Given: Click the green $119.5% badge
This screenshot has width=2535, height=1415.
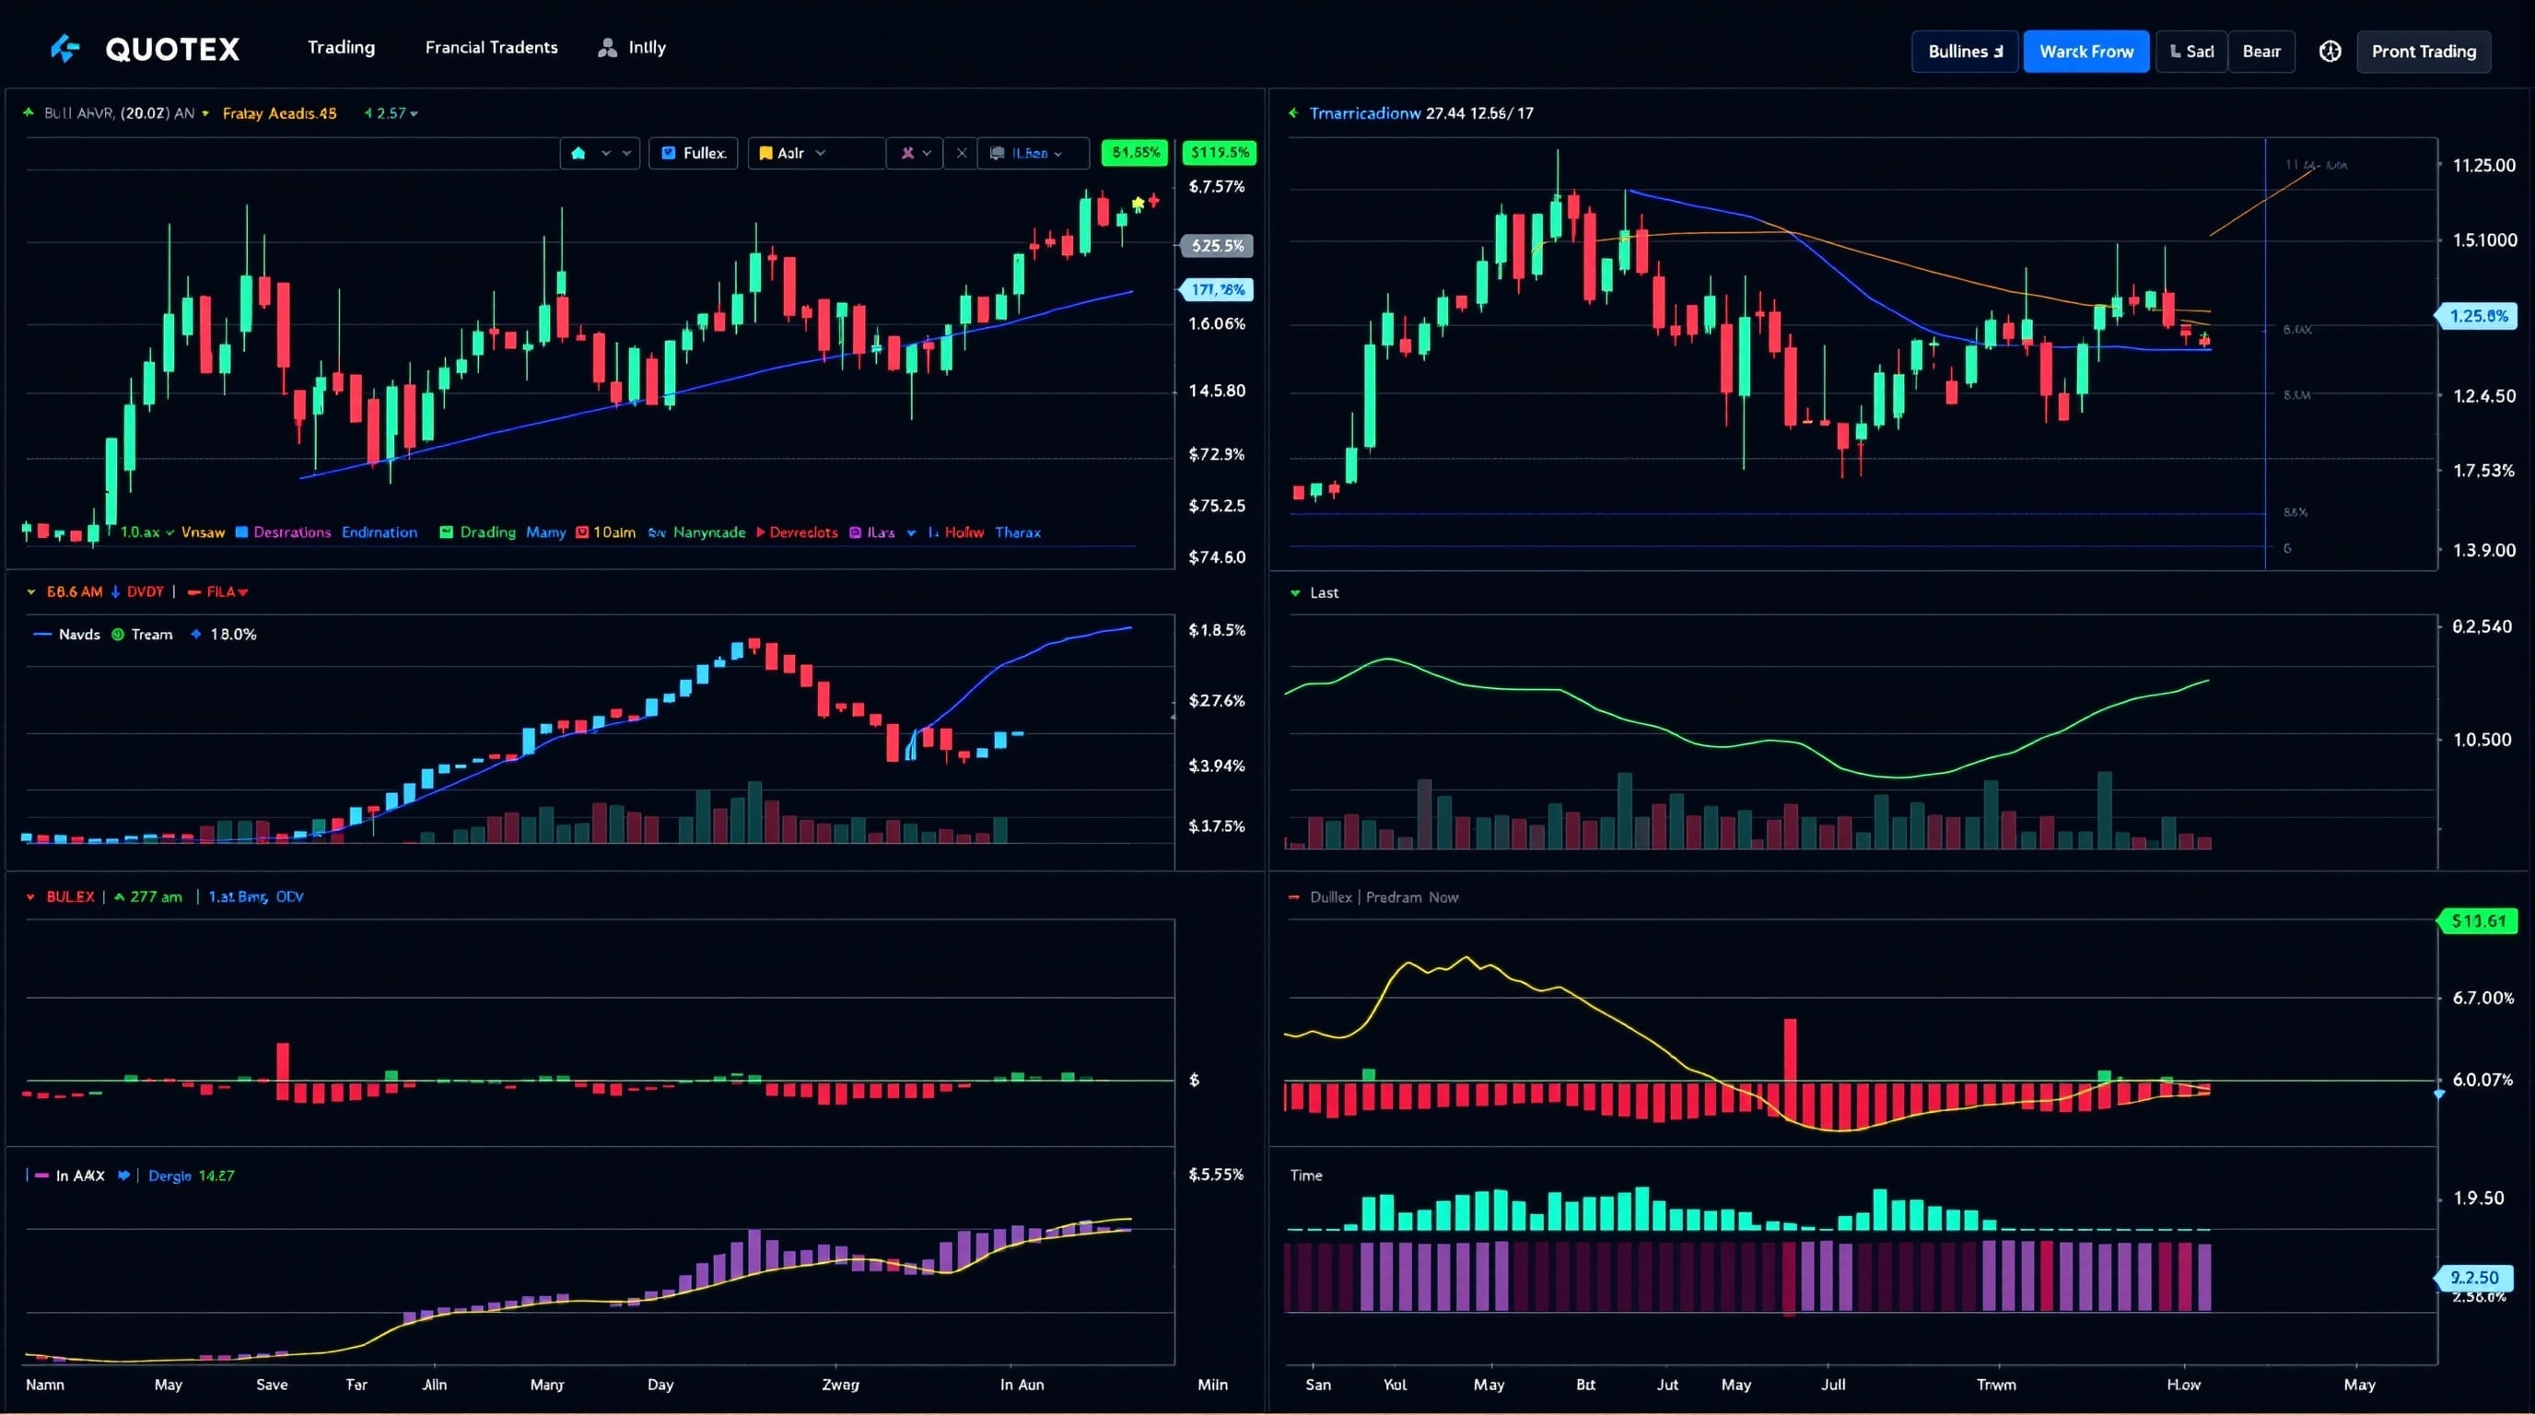Looking at the screenshot, I should pos(1221,153).
